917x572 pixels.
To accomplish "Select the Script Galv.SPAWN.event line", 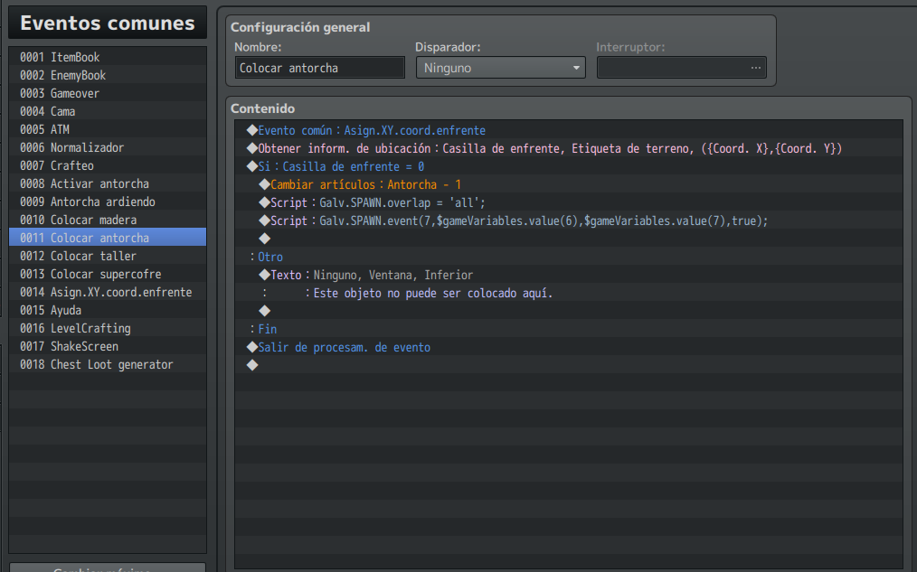I will click(569, 220).
